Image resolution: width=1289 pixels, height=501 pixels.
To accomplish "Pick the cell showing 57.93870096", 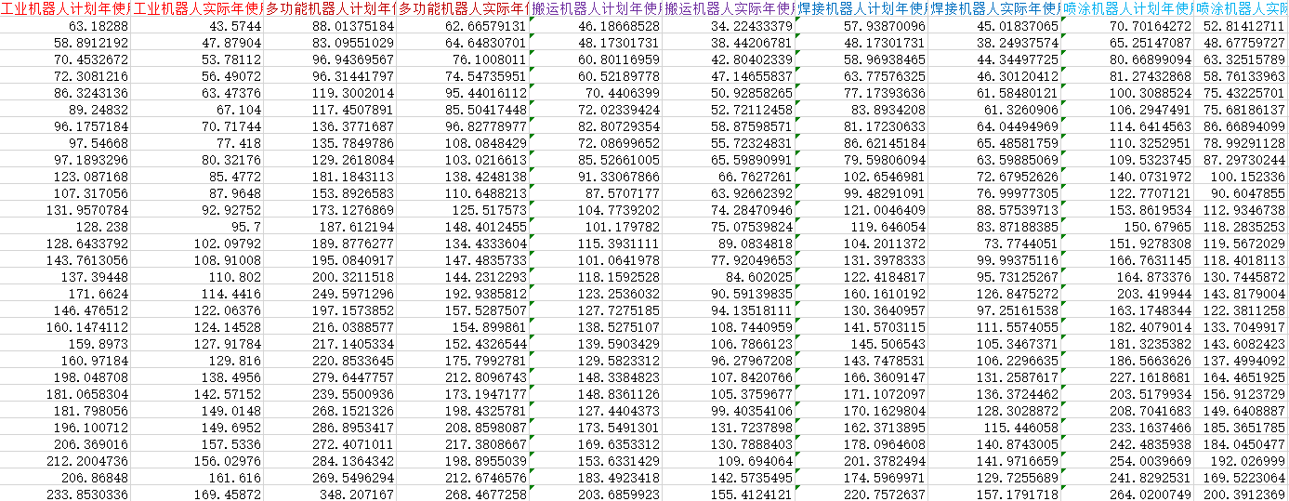I will click(x=862, y=25).
